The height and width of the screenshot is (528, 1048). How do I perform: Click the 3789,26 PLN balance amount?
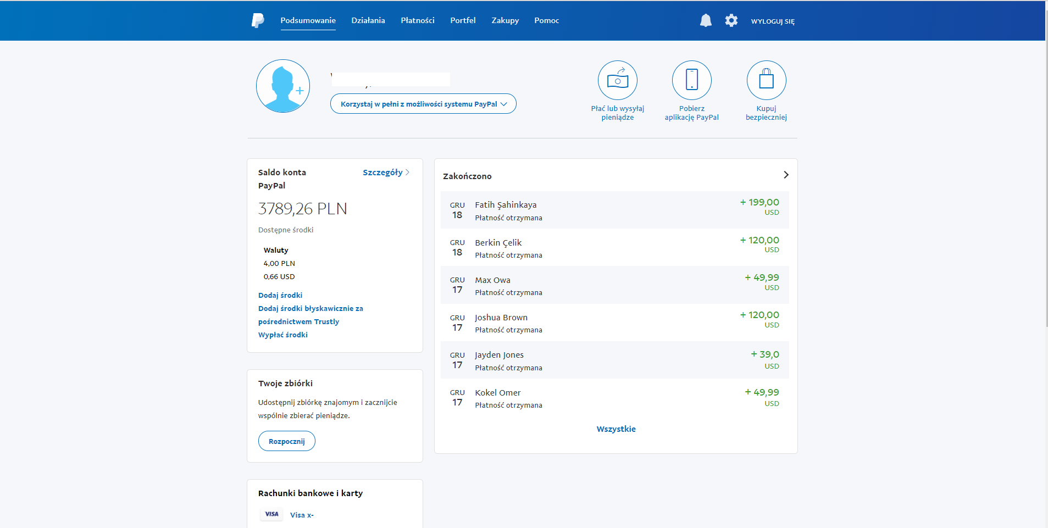click(x=303, y=209)
